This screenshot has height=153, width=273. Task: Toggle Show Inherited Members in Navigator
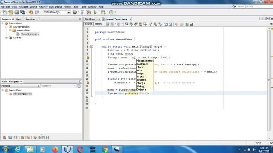(4, 137)
